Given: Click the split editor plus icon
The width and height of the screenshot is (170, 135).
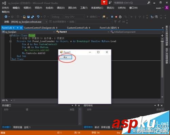Looking at the screenshot, I should [x=162, y=35].
